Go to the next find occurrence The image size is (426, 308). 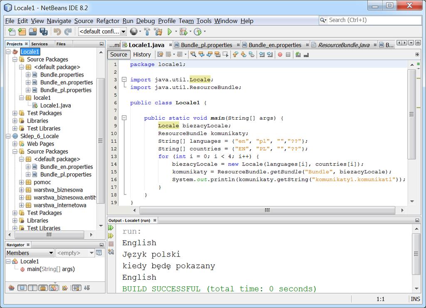tap(209, 54)
